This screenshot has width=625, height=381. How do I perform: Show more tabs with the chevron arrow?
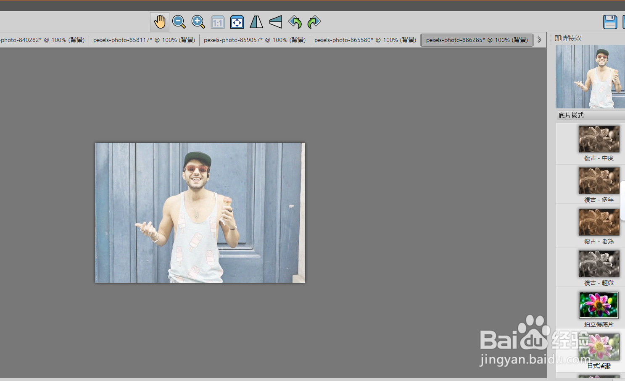[x=539, y=40]
